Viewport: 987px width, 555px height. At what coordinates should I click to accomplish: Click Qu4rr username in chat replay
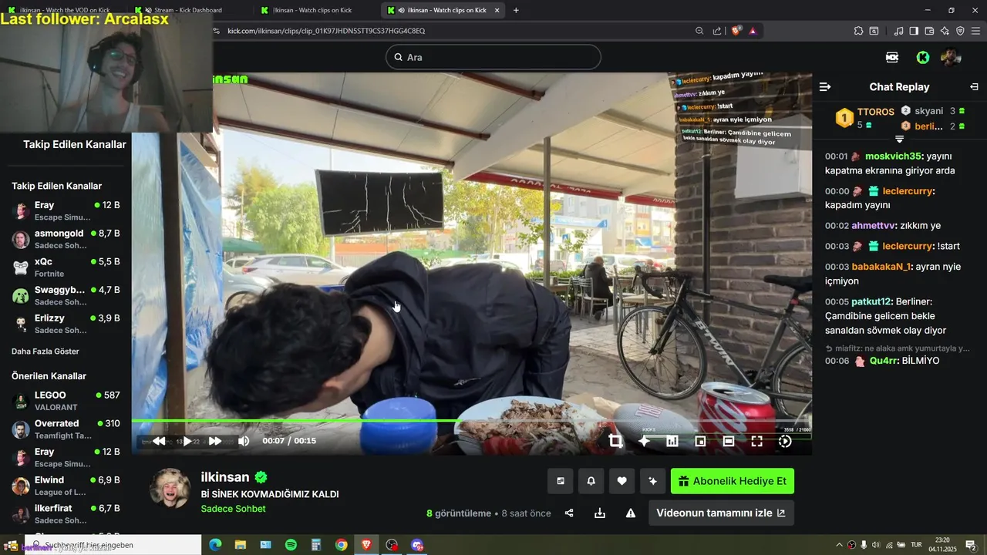point(884,361)
